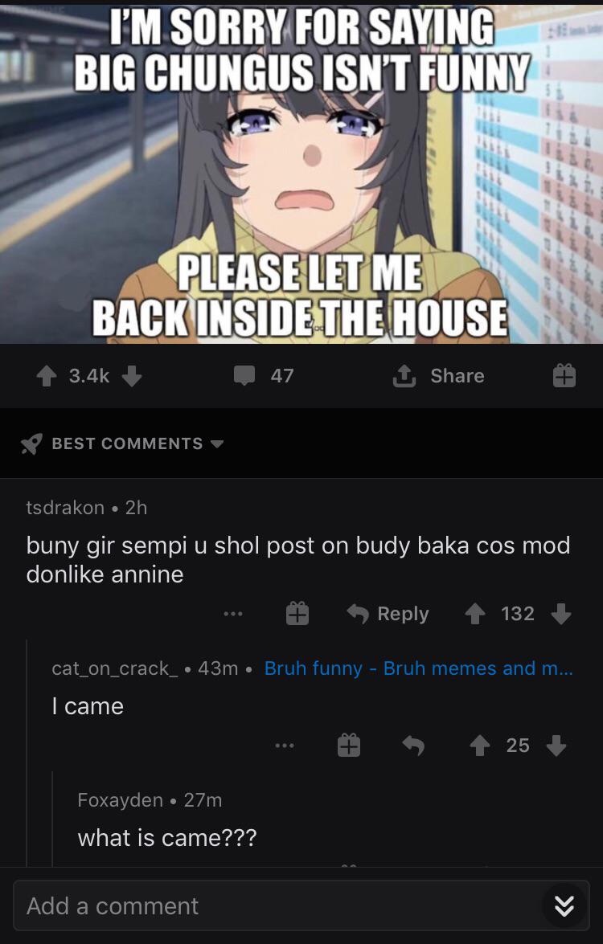Screen dimensions: 603x944
Task: Upvote the post with 3.4k points
Action: pos(47,376)
